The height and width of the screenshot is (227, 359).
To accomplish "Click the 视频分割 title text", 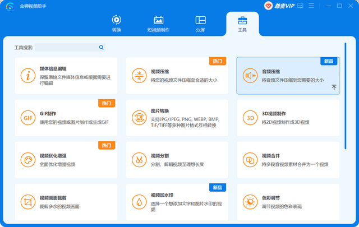I will 160,156.
